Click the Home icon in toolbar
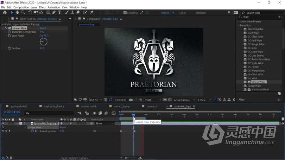Viewport: 285px width, 160px height. pyautogui.click(x=5, y=12)
